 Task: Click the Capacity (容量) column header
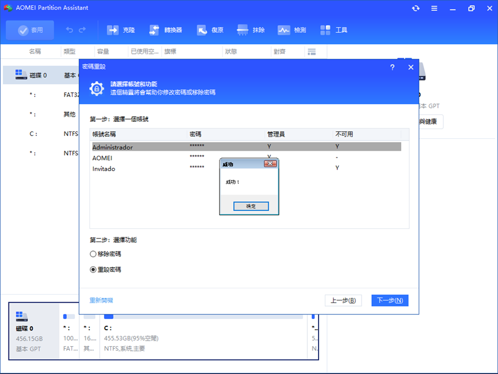click(x=103, y=52)
